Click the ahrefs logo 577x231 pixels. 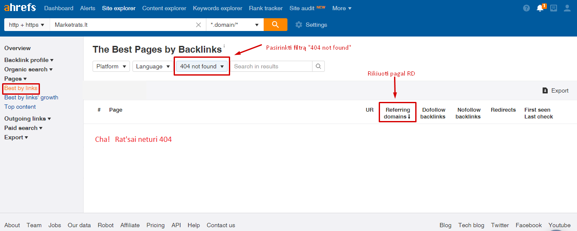coord(20,8)
